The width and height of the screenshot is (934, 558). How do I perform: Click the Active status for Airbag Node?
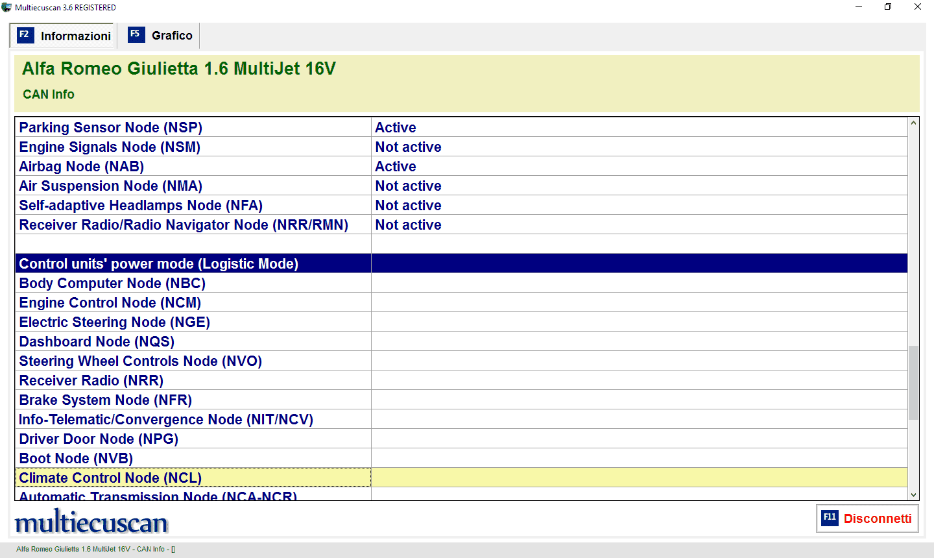[396, 167]
